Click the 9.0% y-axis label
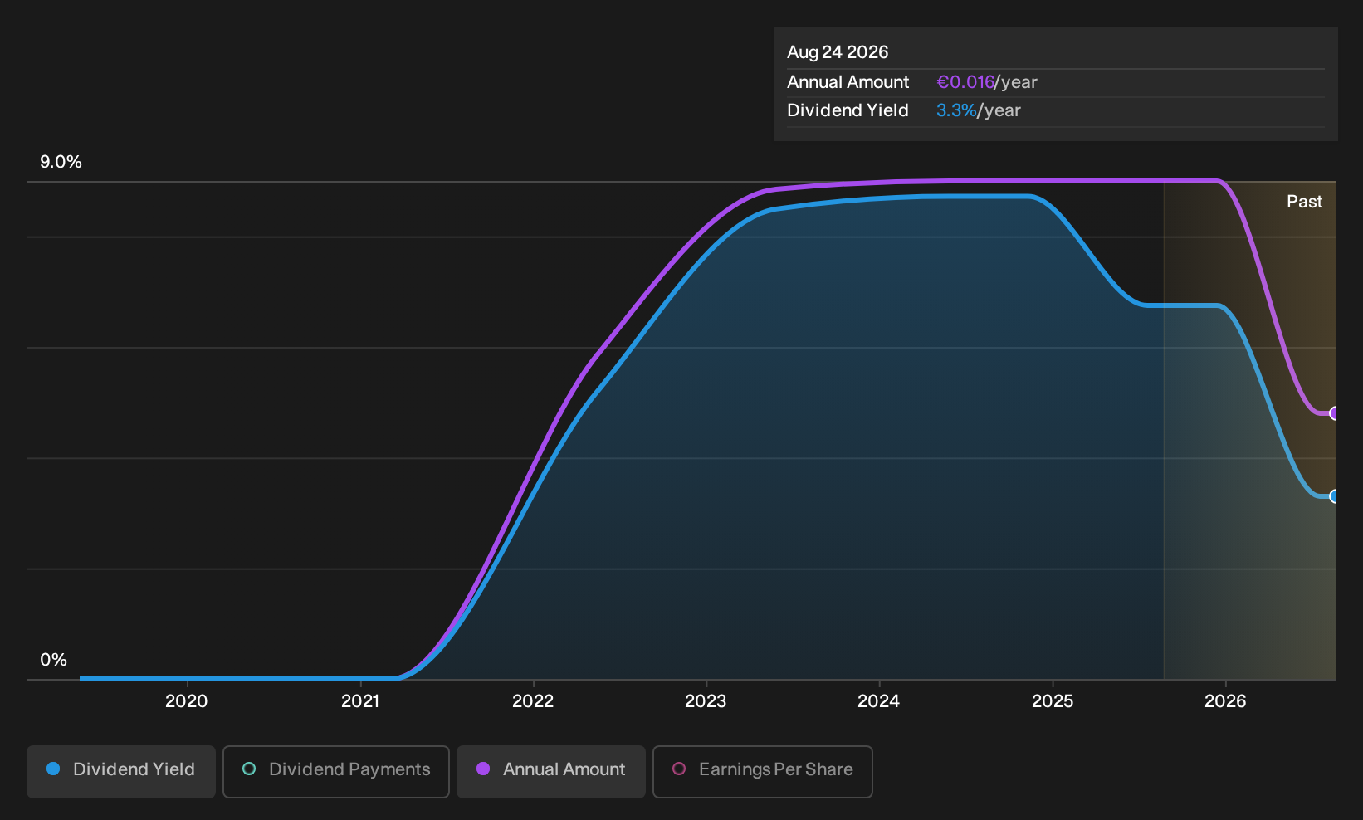 coord(61,162)
